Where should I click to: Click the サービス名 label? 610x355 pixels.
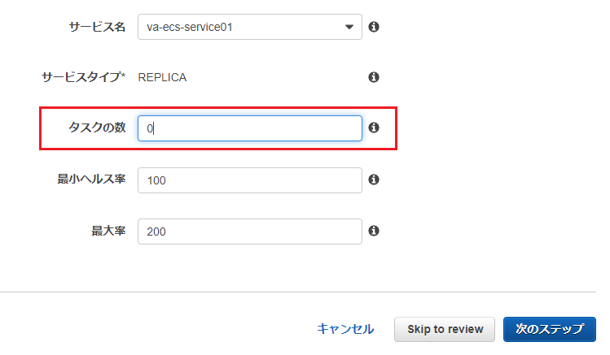(x=97, y=27)
